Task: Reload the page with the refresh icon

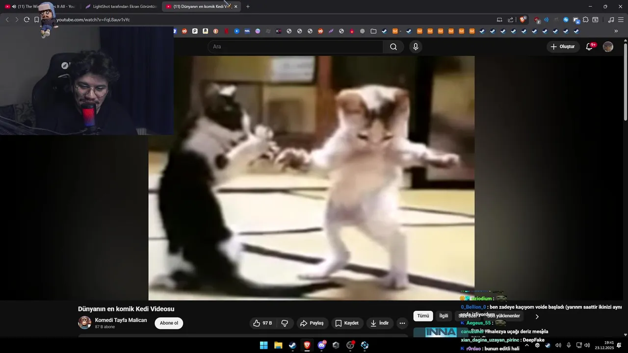Action: point(26,20)
